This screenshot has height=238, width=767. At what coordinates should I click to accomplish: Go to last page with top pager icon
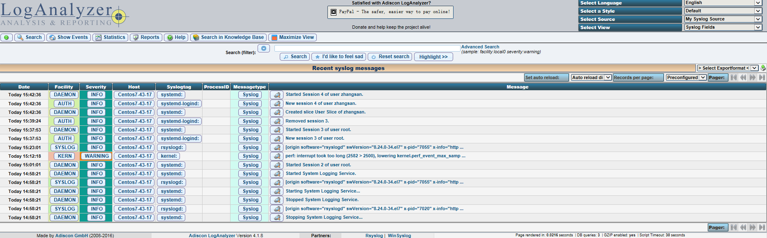coord(762,77)
